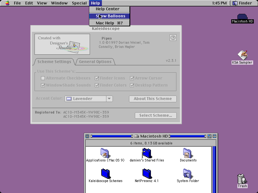
Task: Switch to the General Options tab
Action: [95, 62]
